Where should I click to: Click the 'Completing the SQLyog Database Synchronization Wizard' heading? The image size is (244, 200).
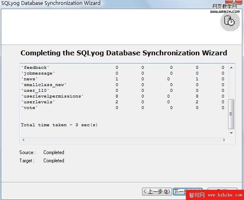pos(124,53)
